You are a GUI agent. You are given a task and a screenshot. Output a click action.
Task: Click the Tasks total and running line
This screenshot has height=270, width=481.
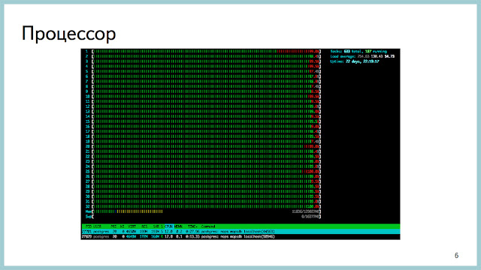358,52
